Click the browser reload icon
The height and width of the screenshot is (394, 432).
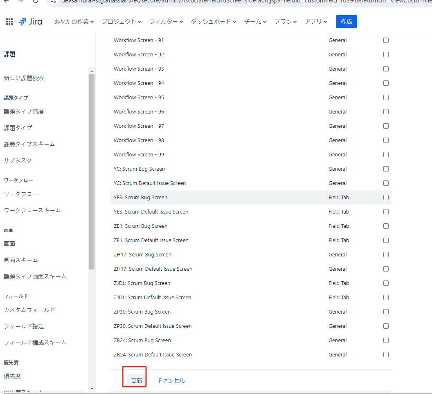(x=35, y=1)
